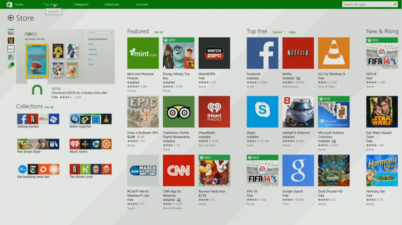
Task: Click the VLC Music & Video category label
Action: click(326, 87)
